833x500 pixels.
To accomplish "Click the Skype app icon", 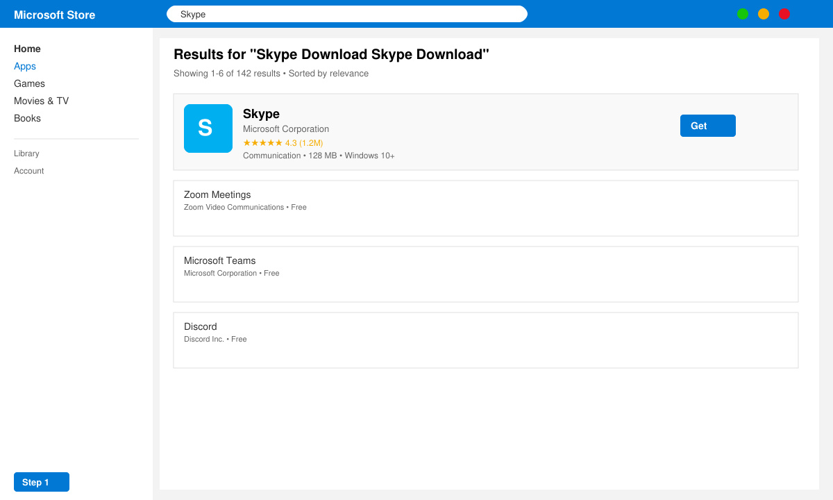I will click(x=208, y=128).
